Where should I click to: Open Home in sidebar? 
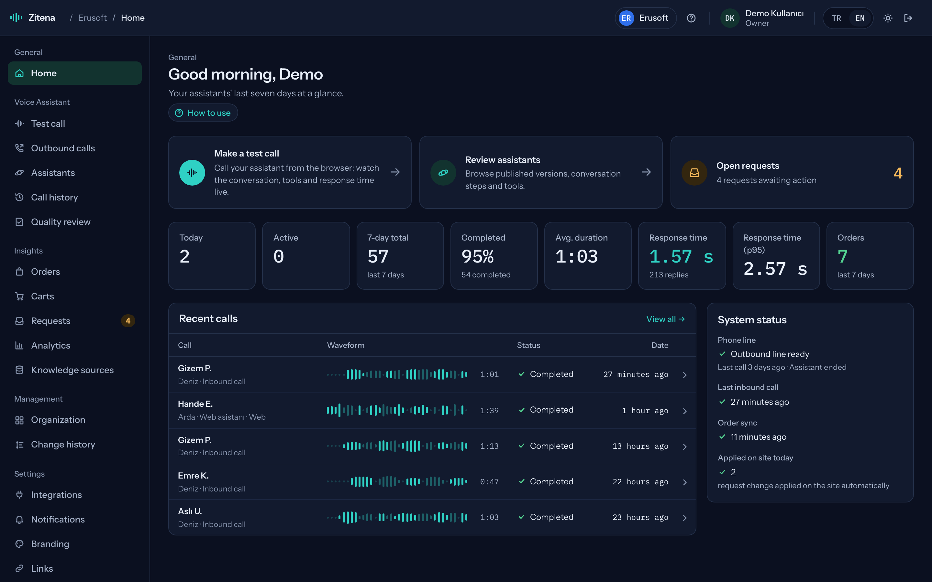(x=75, y=73)
